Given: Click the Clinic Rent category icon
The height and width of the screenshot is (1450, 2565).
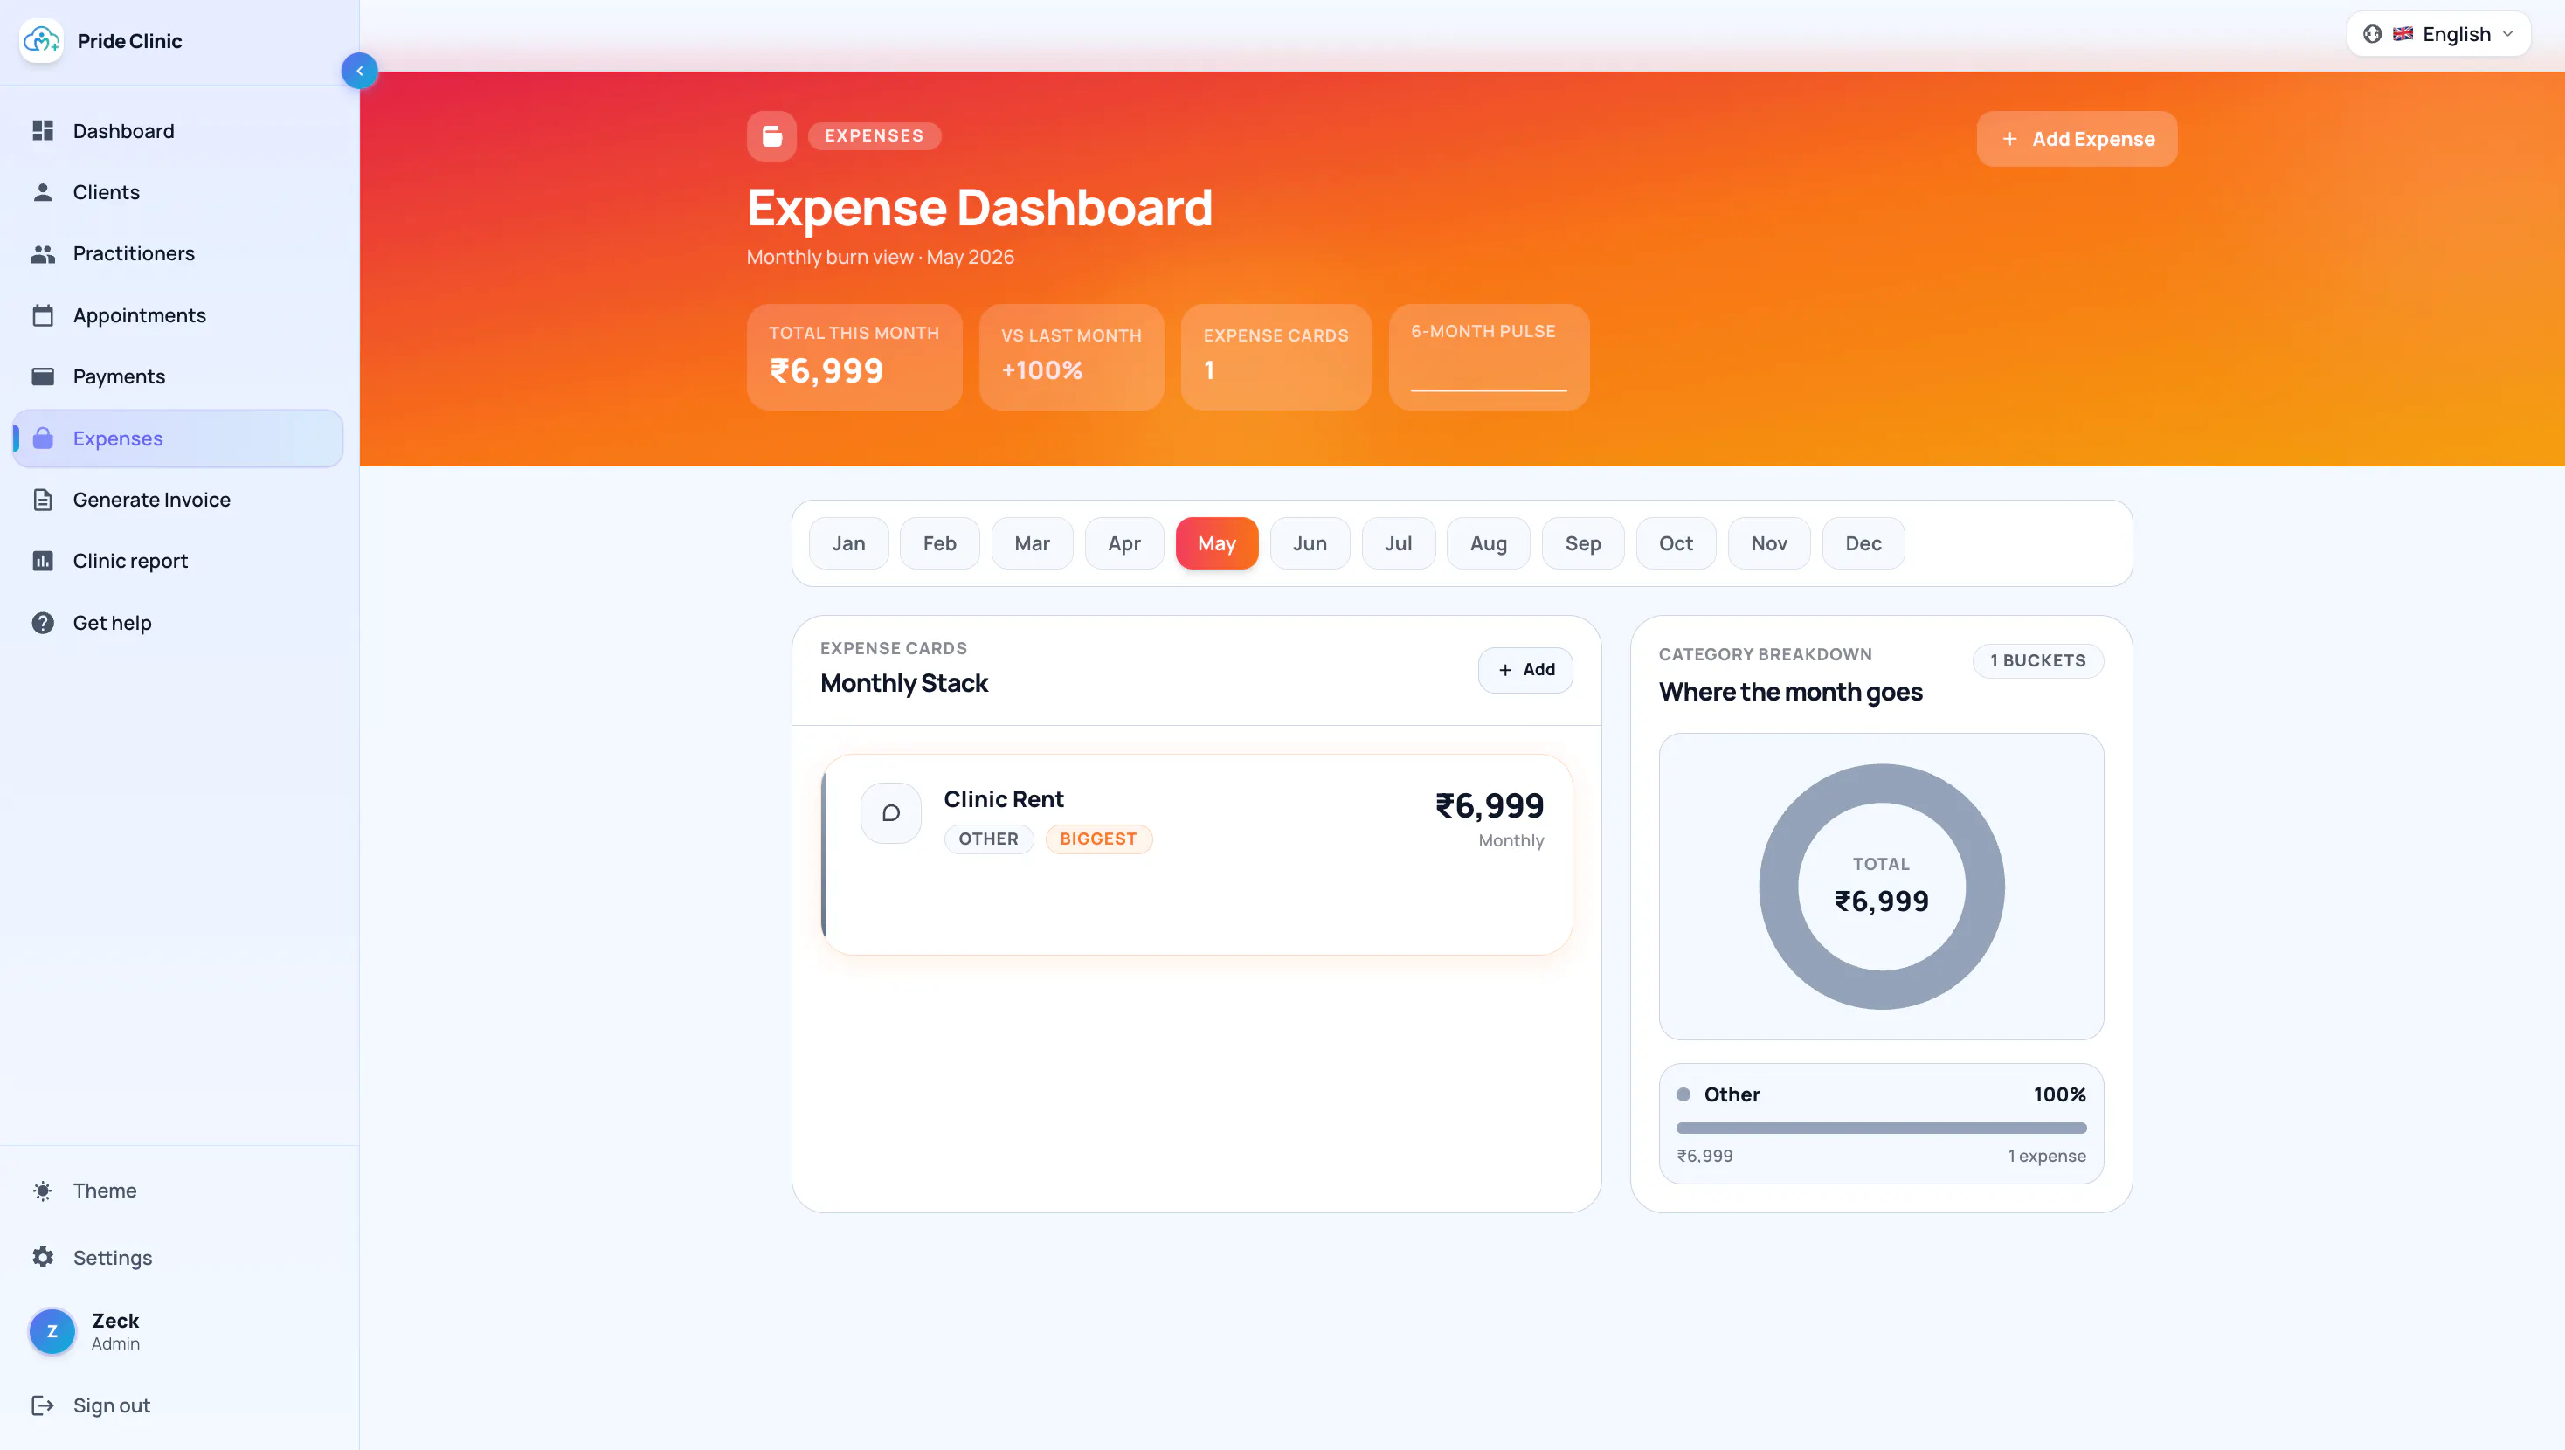Looking at the screenshot, I should pyautogui.click(x=891, y=813).
